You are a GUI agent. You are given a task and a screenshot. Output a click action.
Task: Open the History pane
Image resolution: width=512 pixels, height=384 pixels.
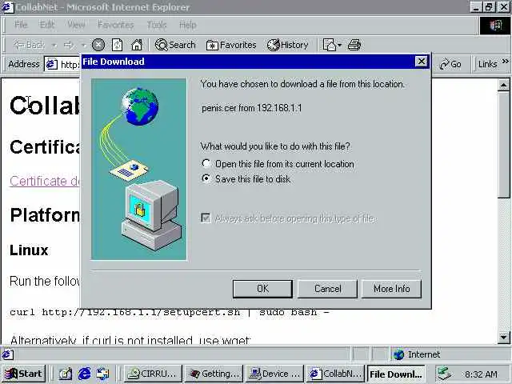pos(287,45)
